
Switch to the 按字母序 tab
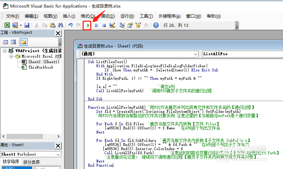click(11, 162)
